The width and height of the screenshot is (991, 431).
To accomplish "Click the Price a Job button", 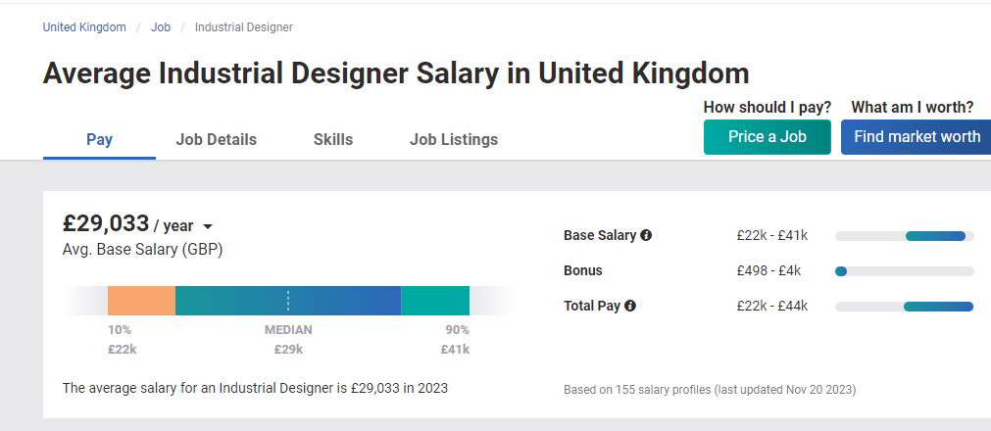I will click(768, 137).
